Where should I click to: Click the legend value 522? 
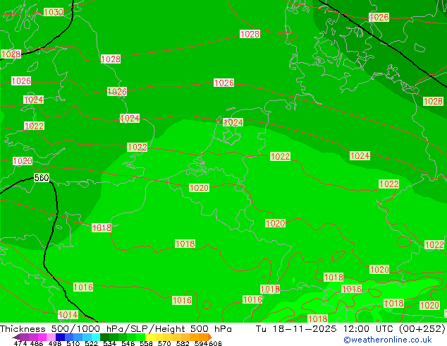point(91,343)
